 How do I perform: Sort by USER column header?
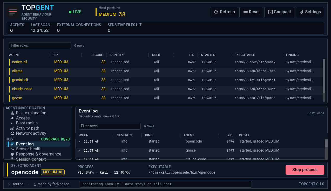coord(156,55)
